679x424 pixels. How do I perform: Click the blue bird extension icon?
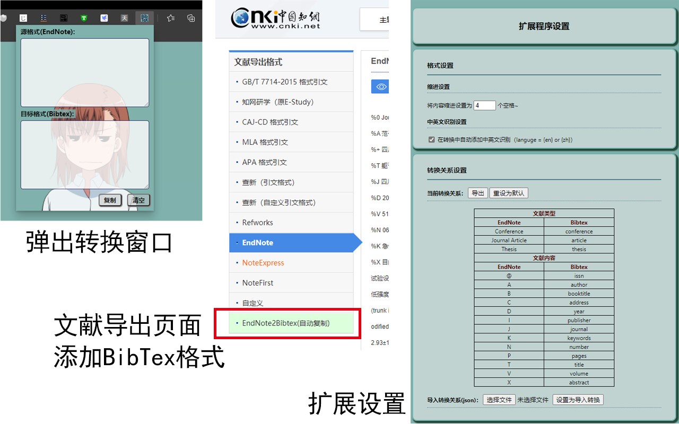[x=105, y=18]
